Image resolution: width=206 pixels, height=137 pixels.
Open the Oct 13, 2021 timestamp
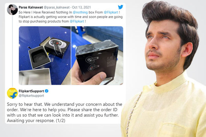point(82,7)
